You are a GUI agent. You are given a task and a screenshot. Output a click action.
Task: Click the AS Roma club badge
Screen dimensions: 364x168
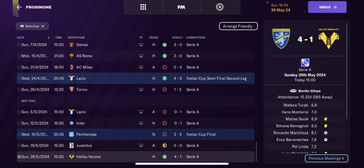(x=72, y=56)
